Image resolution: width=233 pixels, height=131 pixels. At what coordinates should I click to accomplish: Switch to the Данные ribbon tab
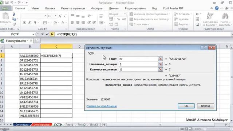114,8
